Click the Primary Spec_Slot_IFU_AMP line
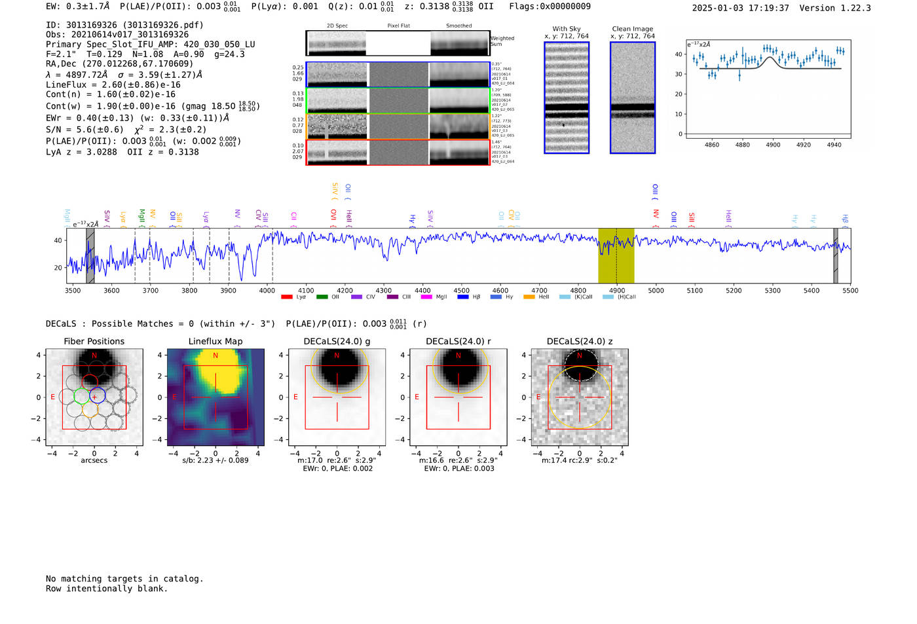Viewport: 917px width, 624px height. pos(151,45)
